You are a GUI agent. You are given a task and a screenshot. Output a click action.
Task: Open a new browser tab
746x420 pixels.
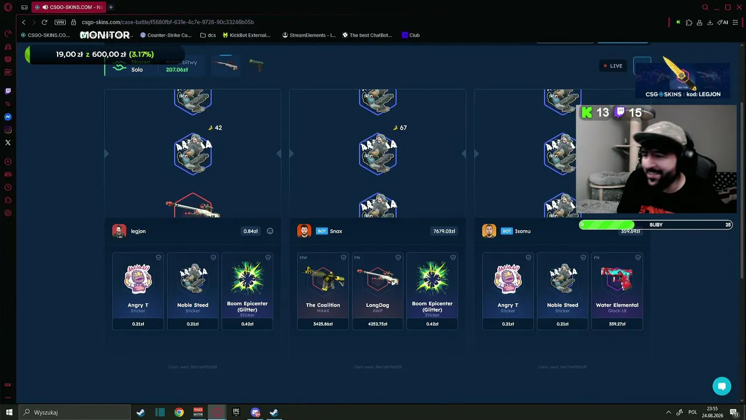(x=111, y=8)
